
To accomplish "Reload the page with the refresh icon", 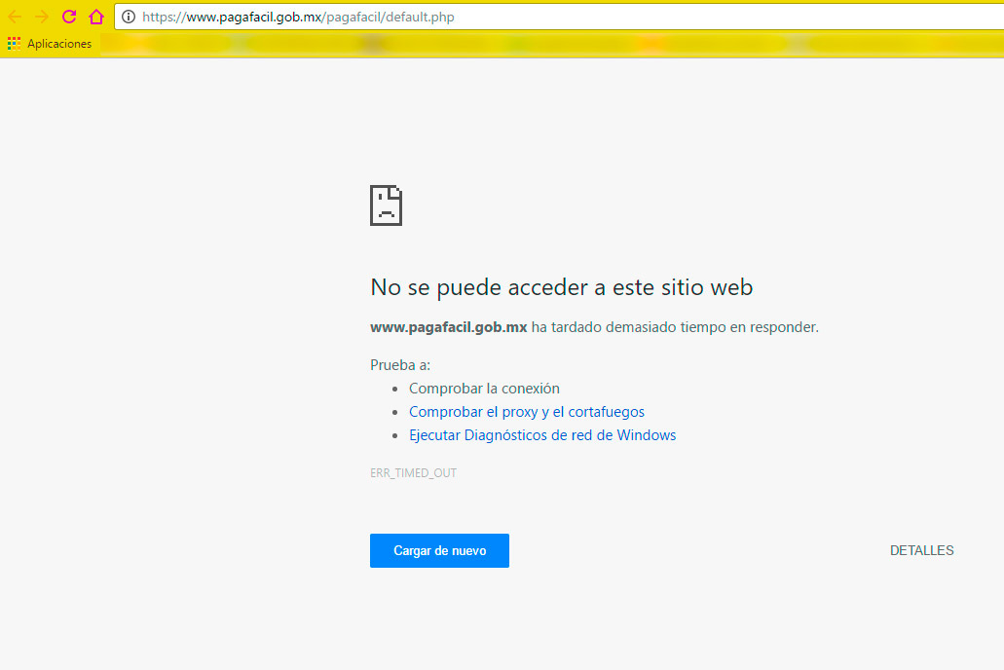I will [x=69, y=17].
